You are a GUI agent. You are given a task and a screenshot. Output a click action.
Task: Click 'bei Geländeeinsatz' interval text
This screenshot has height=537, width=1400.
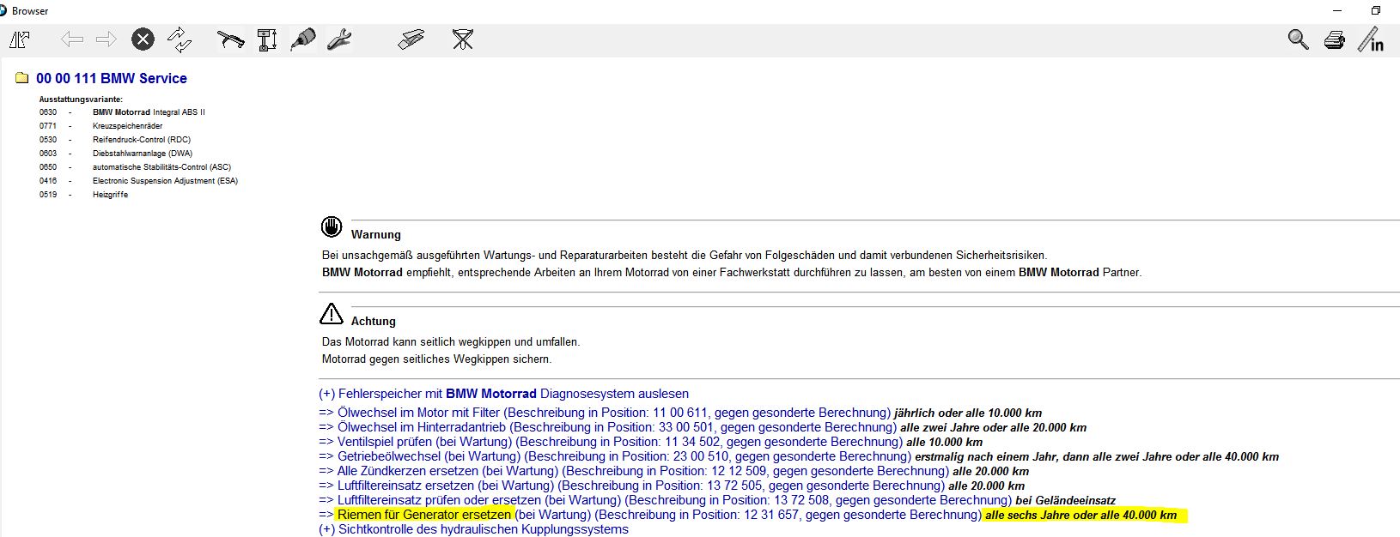click(x=1066, y=500)
